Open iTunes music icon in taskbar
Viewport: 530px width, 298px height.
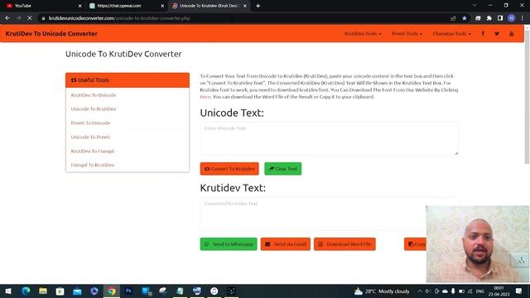point(214,291)
